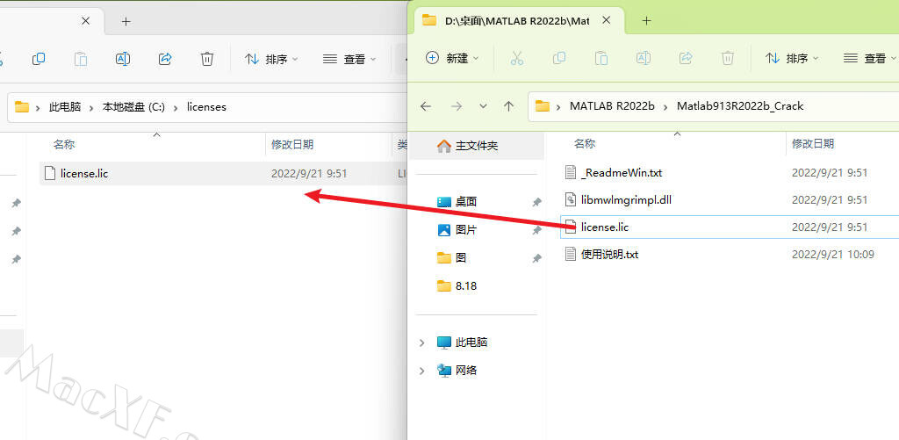Expand 此电脑 tree node arrow
The height and width of the screenshot is (440, 899).
click(x=422, y=343)
